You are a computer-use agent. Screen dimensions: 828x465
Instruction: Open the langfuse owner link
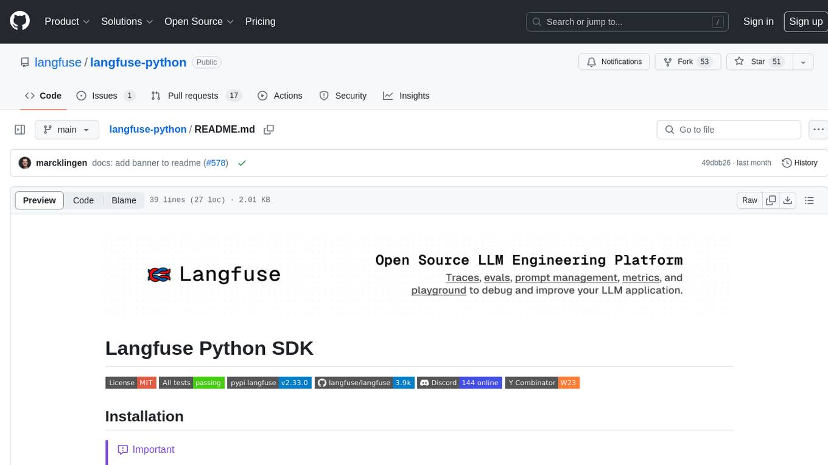pos(58,62)
